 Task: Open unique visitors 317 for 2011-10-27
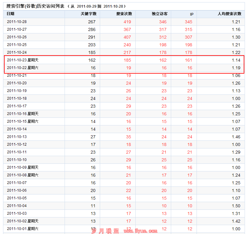coord(163,29)
